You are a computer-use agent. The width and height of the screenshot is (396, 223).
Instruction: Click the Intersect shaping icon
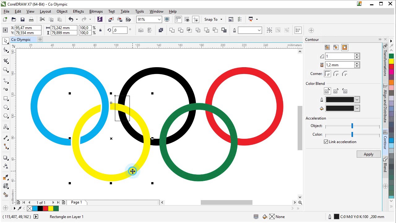coord(189,30)
